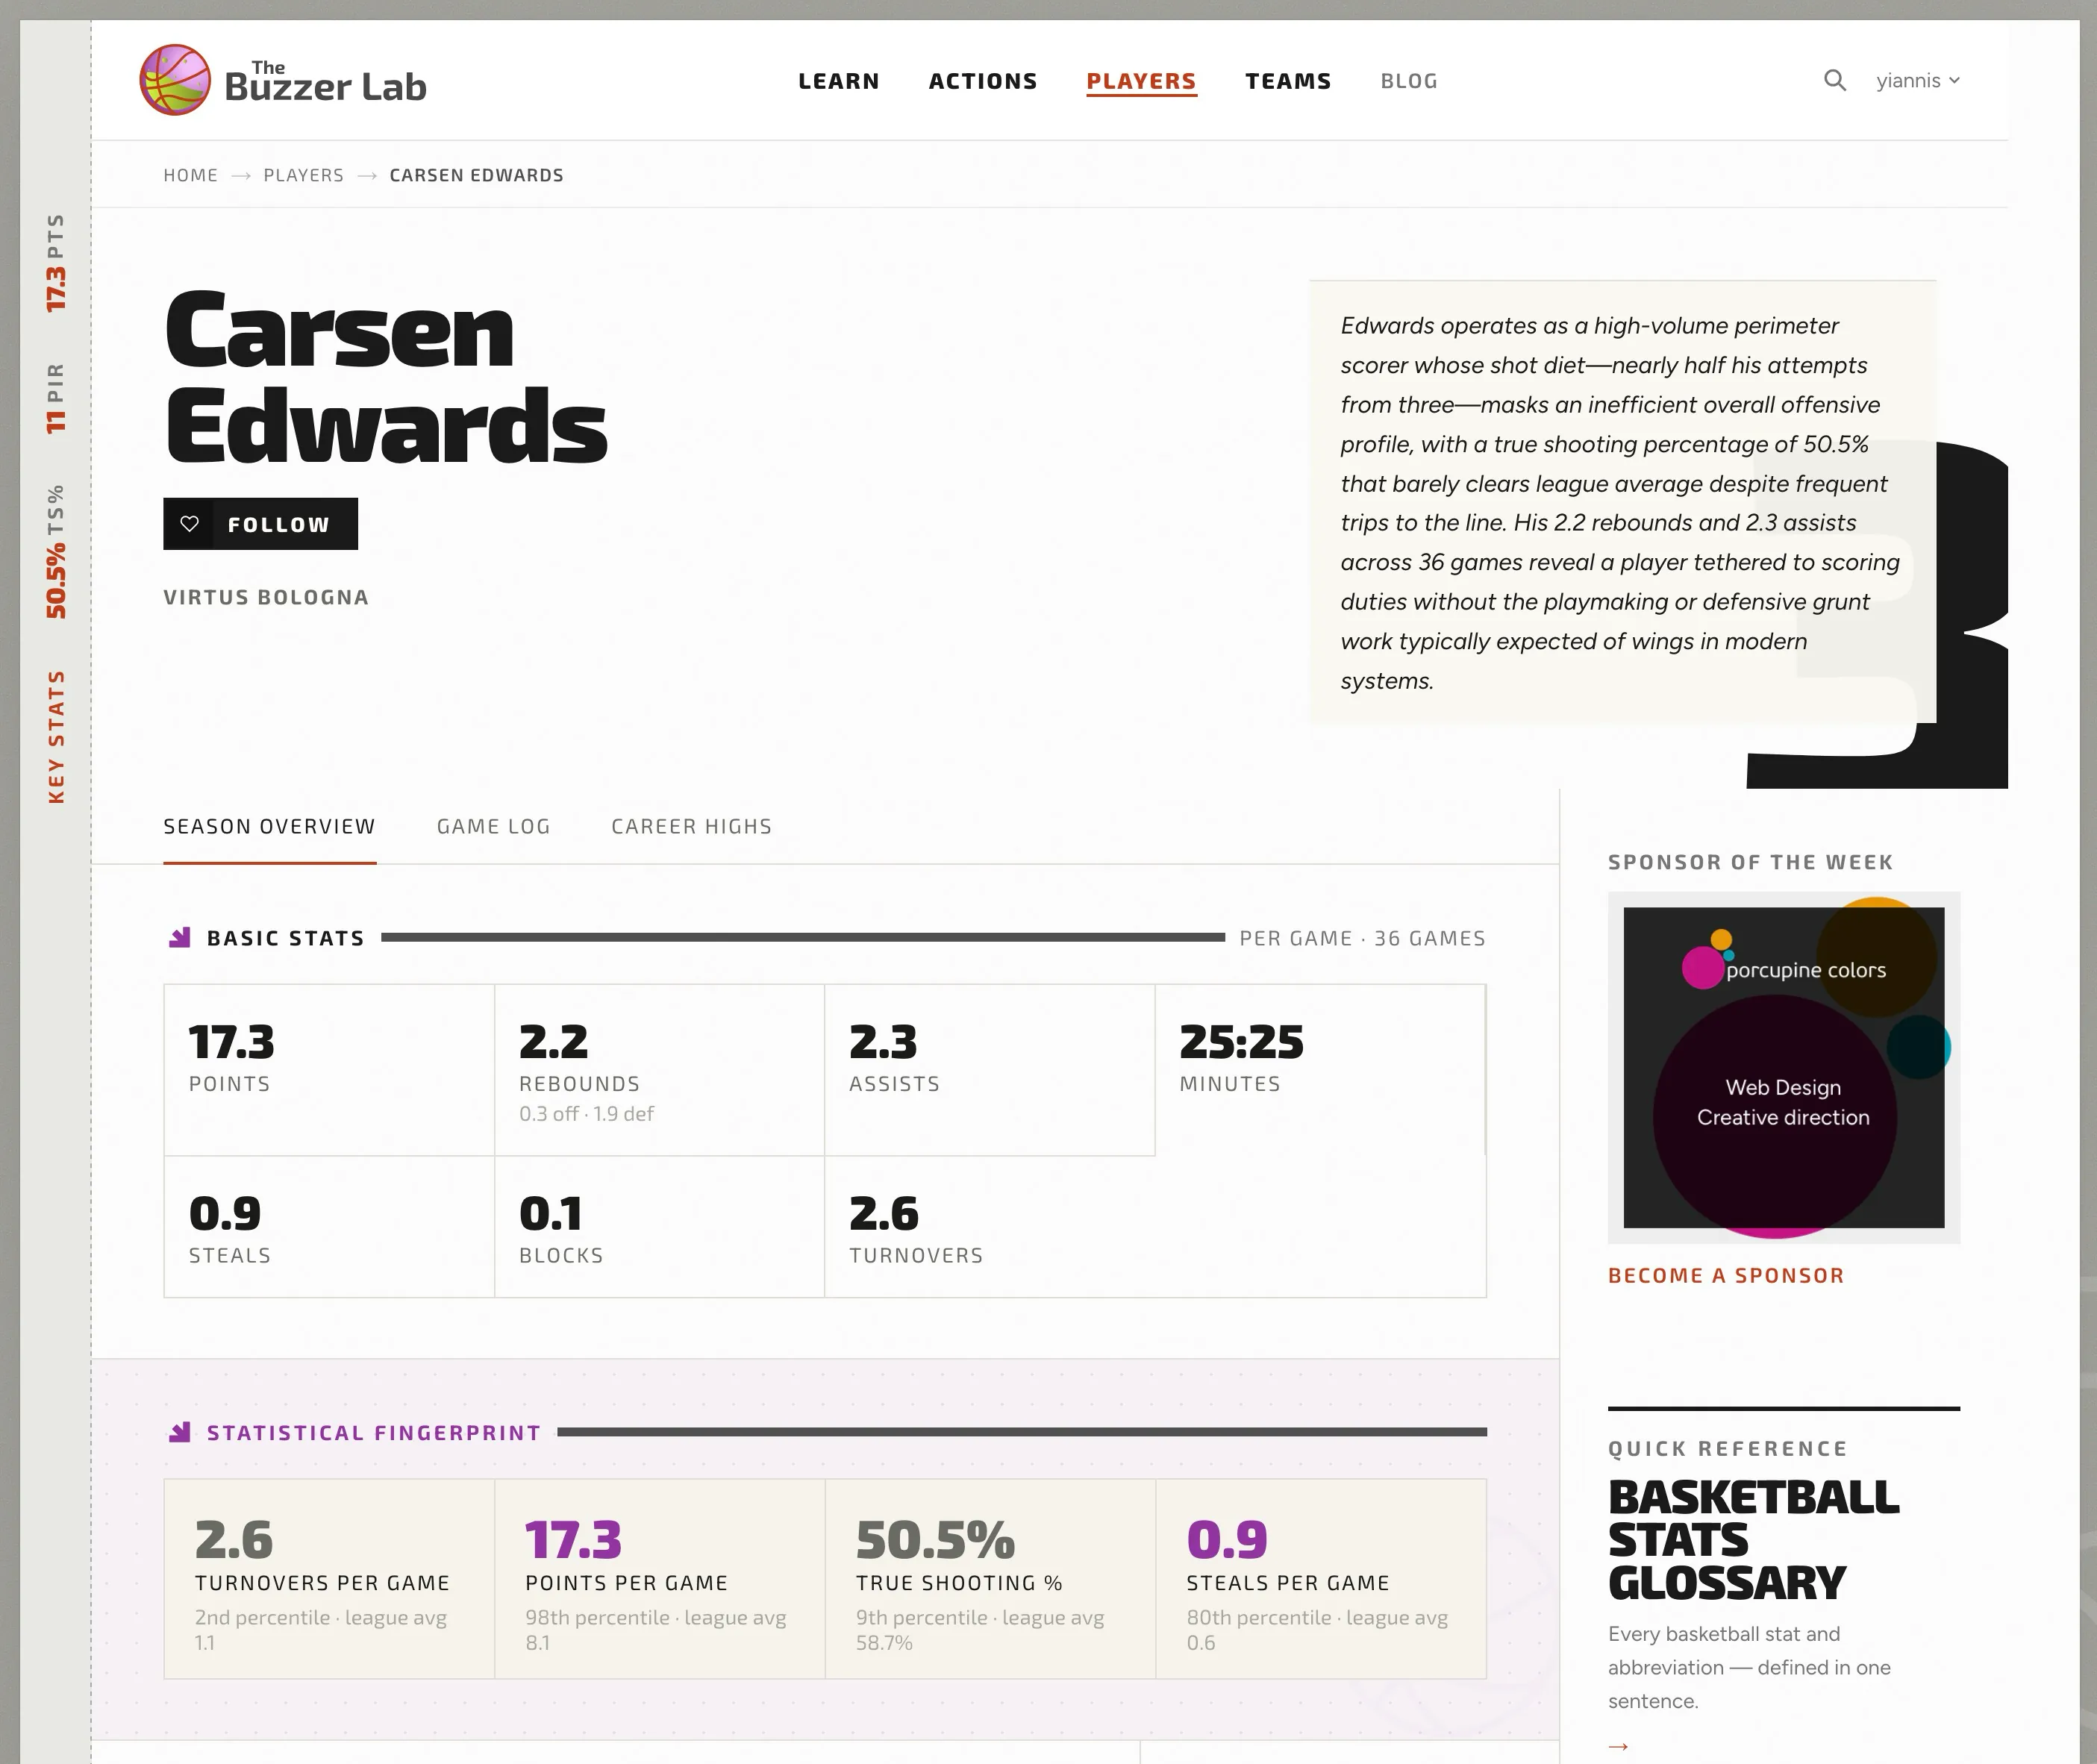Follow Carsen Edwards
Image resolution: width=2097 pixels, height=1764 pixels.
[x=260, y=523]
